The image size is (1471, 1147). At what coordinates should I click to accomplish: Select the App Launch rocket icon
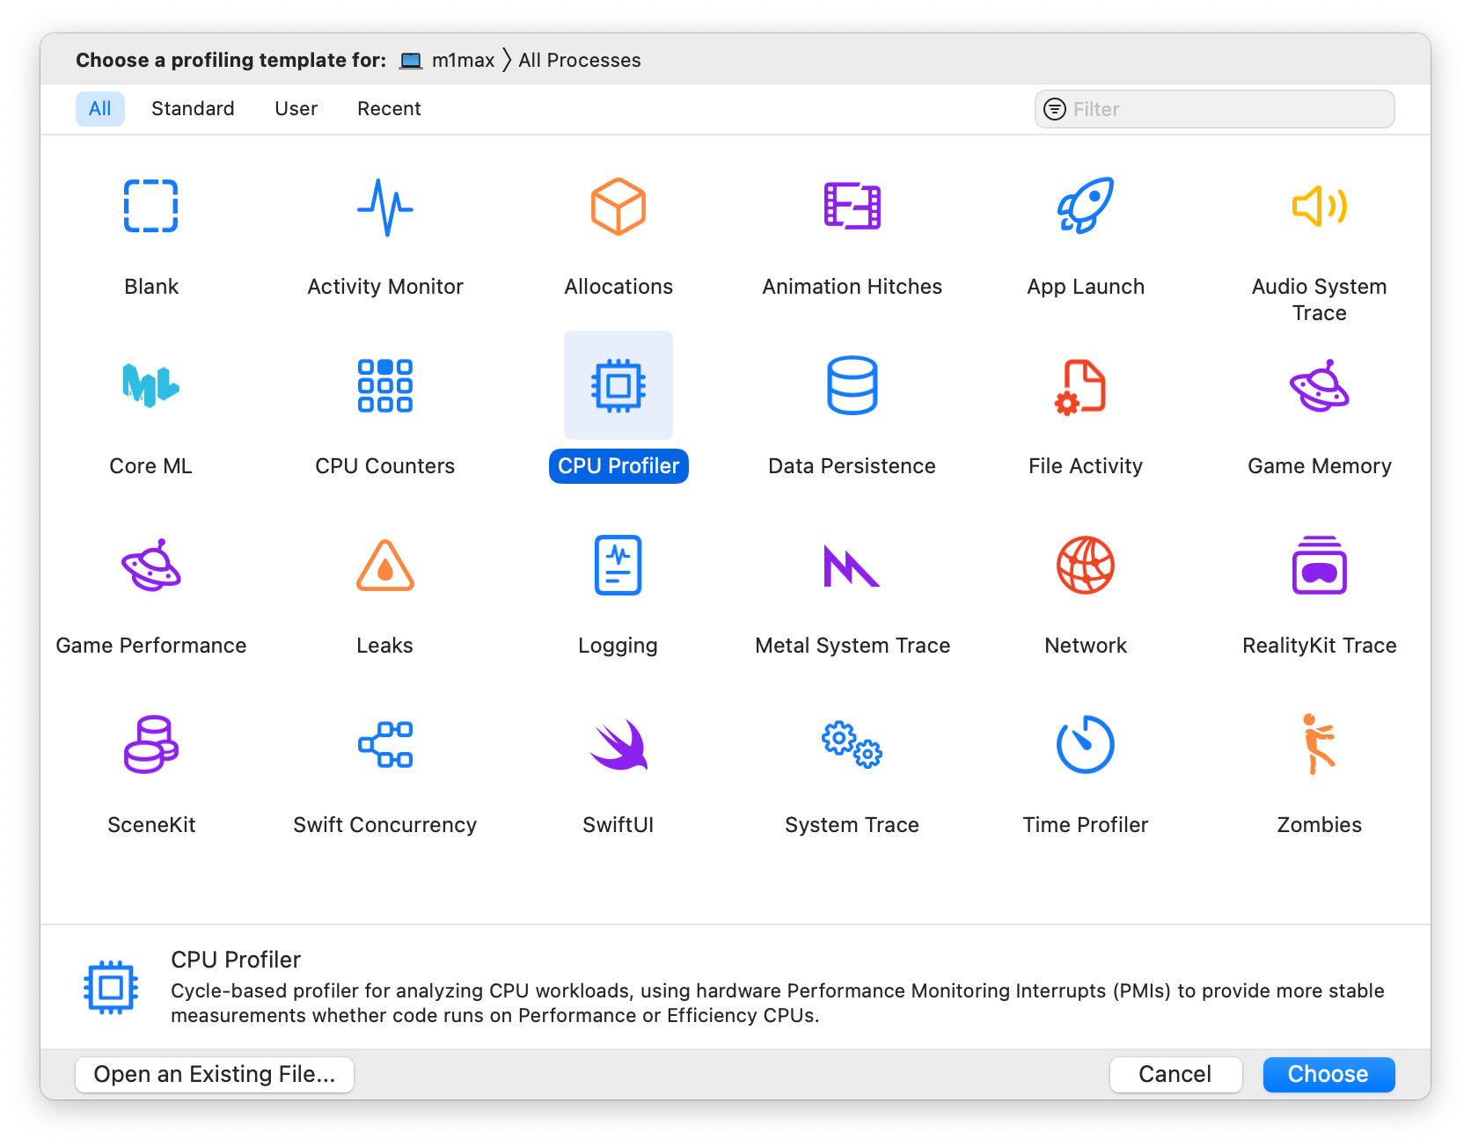[1085, 206]
